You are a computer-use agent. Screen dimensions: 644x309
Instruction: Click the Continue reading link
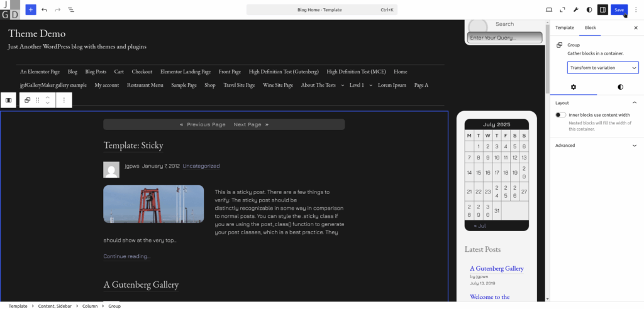click(x=127, y=256)
